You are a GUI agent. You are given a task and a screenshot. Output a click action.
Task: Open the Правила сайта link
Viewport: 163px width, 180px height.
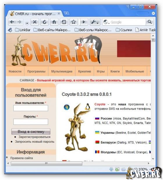[x=22, y=158]
